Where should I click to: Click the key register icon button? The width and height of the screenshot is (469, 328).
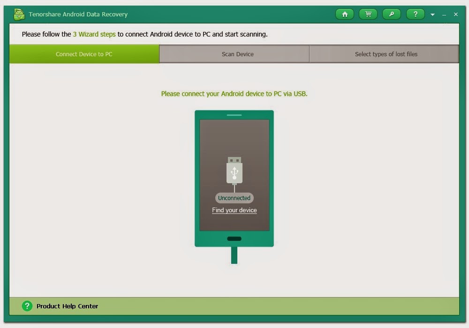pyautogui.click(x=392, y=14)
